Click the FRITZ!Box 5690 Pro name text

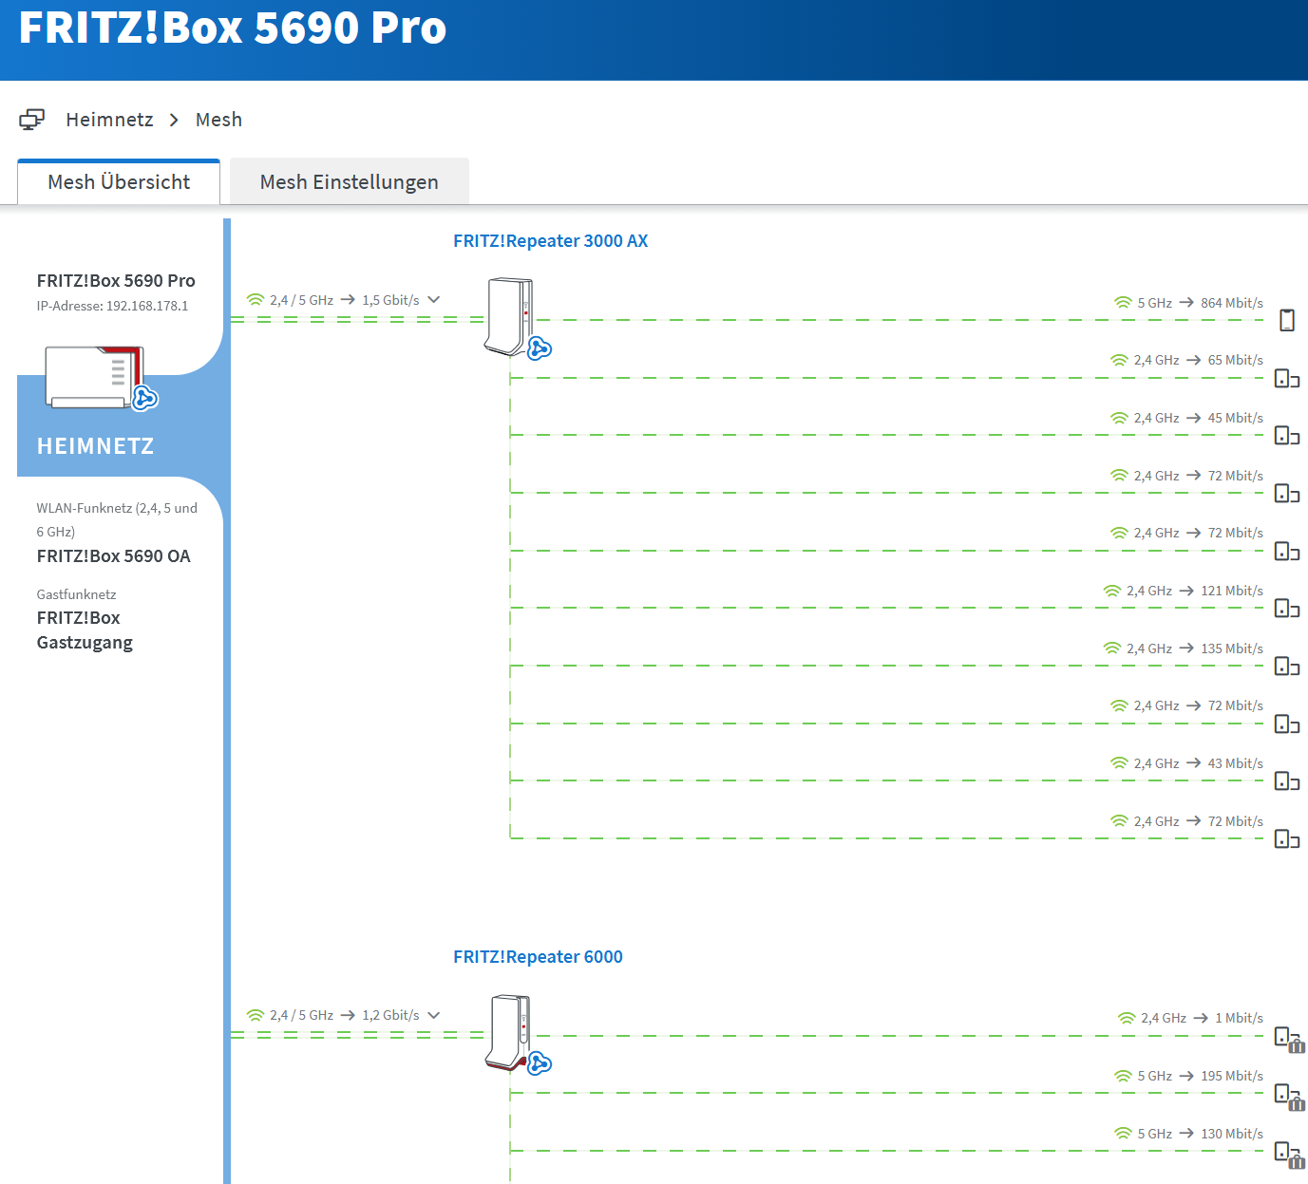click(x=116, y=281)
